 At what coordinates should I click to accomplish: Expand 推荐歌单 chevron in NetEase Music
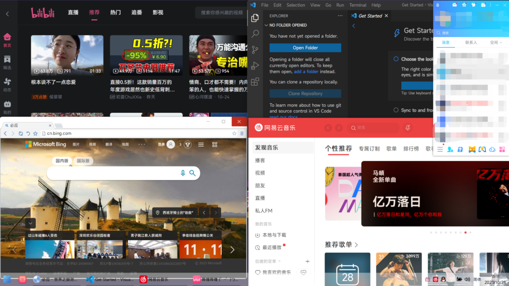[356, 245]
